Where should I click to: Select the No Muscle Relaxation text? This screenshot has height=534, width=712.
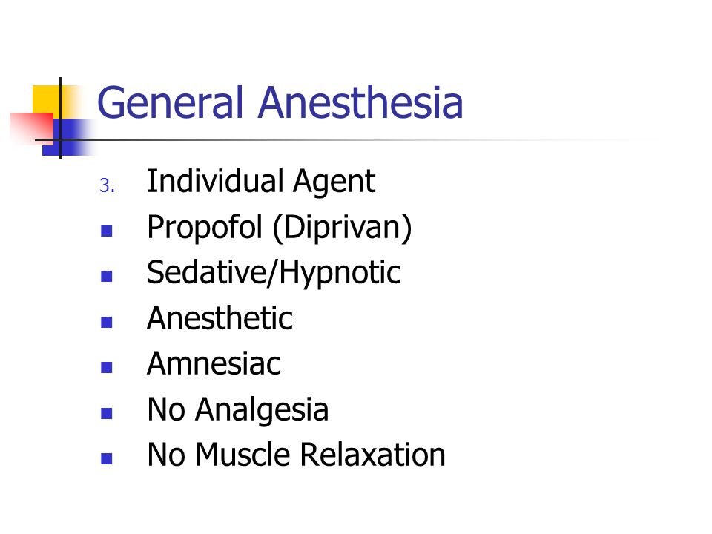point(296,454)
